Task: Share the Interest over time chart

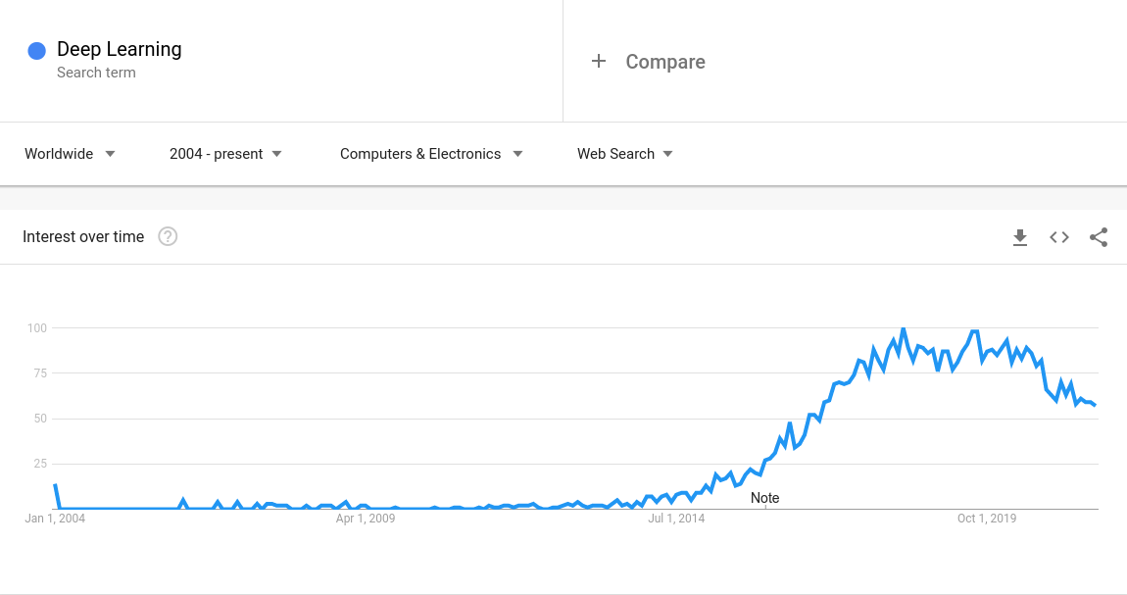Action: (x=1099, y=237)
